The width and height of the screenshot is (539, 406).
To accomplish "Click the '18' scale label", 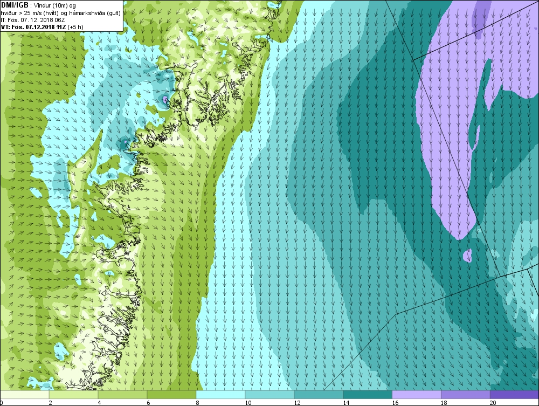I will tap(444, 403).
